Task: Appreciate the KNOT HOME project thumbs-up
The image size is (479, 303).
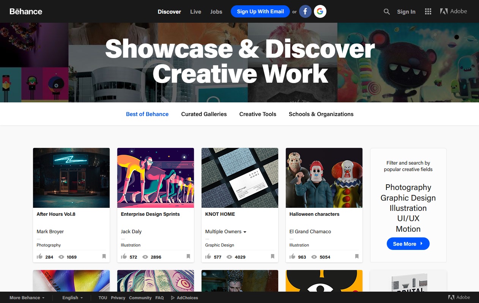Action: pos(208,257)
